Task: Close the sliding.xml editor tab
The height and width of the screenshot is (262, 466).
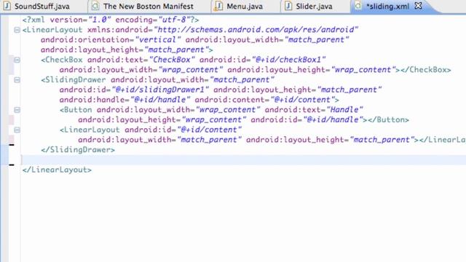Action: point(418,6)
